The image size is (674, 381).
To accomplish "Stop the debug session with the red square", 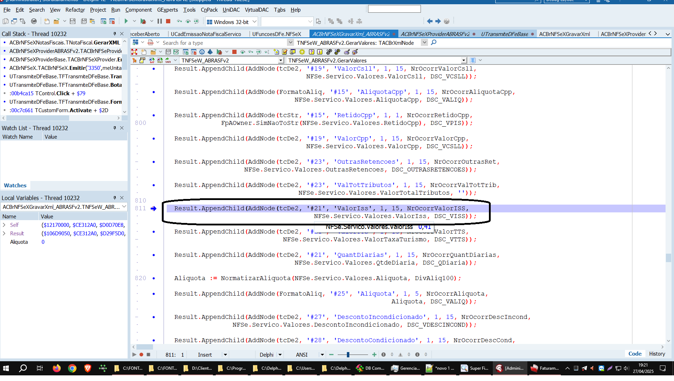I will click(x=168, y=22).
